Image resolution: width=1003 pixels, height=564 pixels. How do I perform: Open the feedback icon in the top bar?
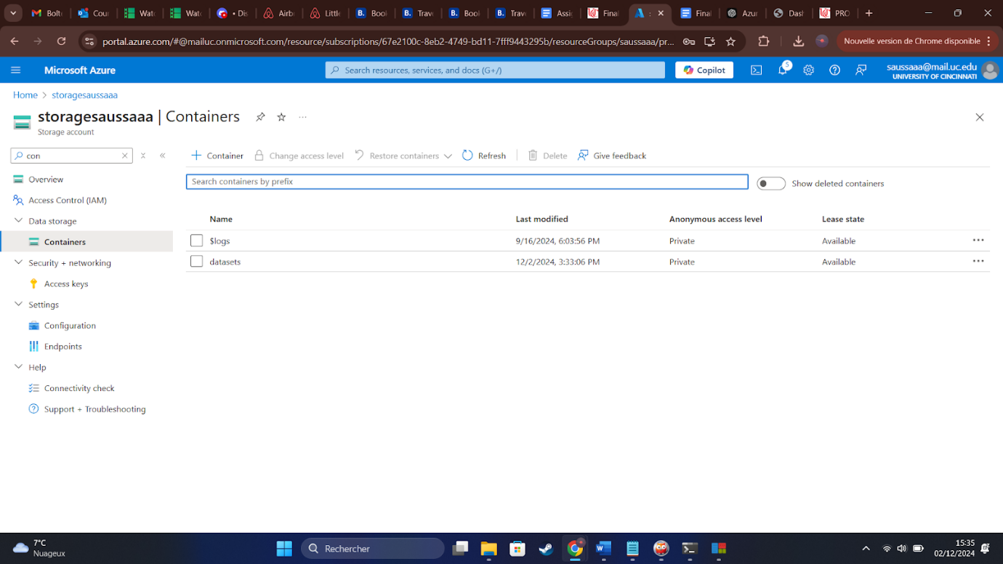[861, 70]
